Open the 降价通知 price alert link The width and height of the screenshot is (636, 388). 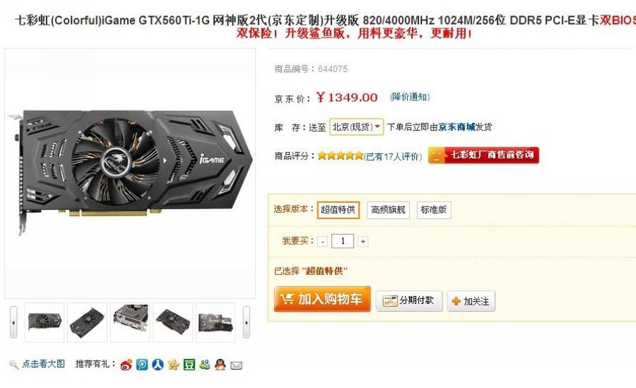click(410, 97)
